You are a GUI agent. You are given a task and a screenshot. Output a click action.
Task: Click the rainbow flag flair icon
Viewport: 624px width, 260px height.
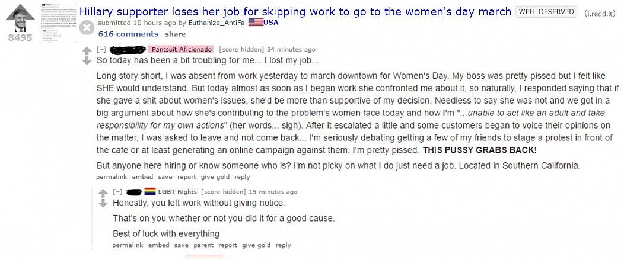click(150, 192)
